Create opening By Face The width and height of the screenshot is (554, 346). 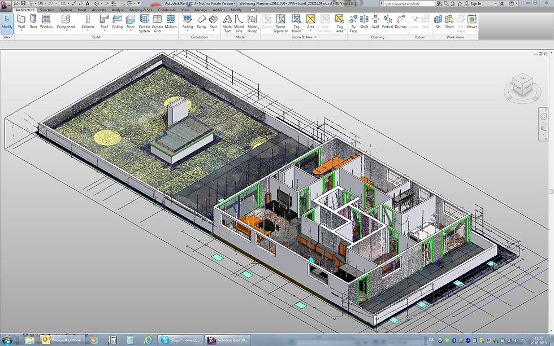pyautogui.click(x=353, y=24)
